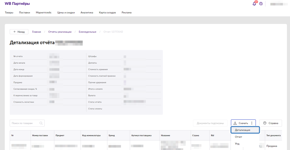Switch to Аналитика section
This screenshot has width=290, height=150.
click(x=87, y=13)
